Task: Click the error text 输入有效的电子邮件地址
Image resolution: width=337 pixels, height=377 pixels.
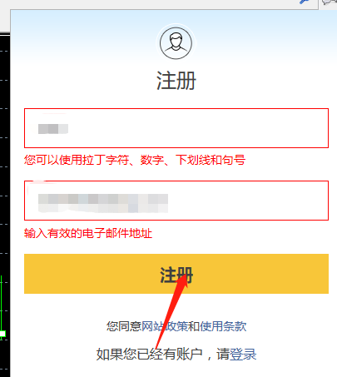Action: pos(88,233)
